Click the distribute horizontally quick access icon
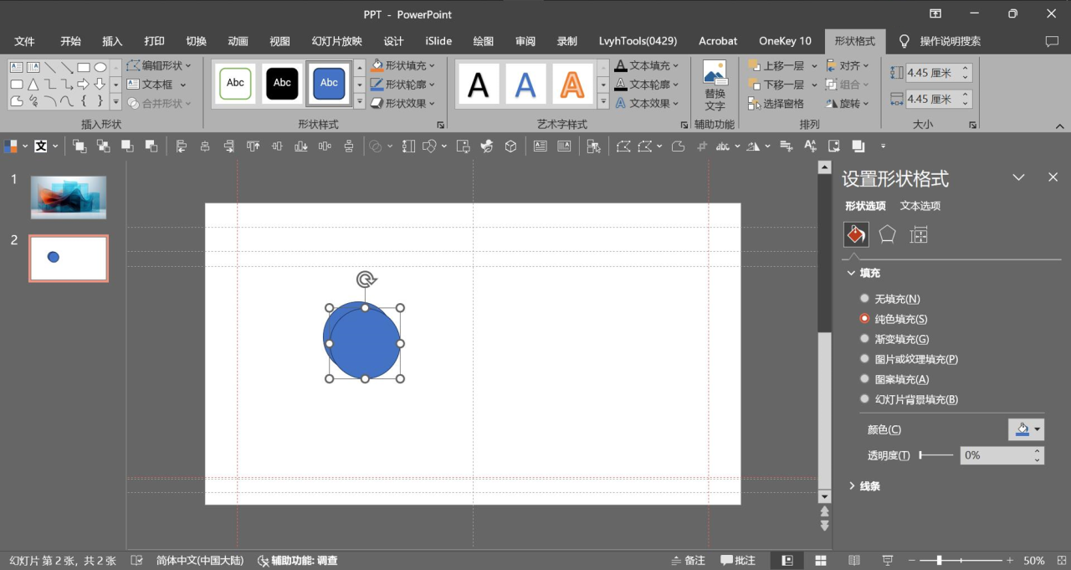This screenshot has height=570, width=1071. tap(325, 146)
